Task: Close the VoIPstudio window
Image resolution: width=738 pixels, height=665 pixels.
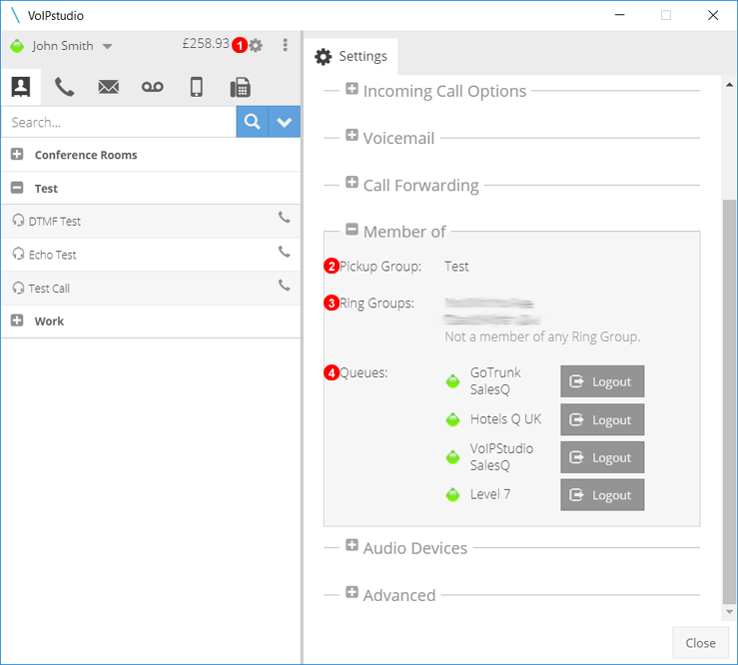Action: (713, 15)
